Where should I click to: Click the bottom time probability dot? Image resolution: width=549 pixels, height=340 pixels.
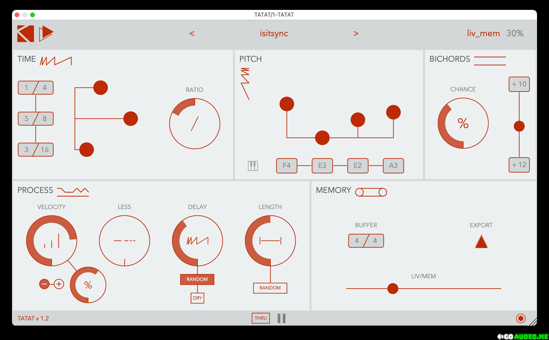pyautogui.click(x=86, y=150)
